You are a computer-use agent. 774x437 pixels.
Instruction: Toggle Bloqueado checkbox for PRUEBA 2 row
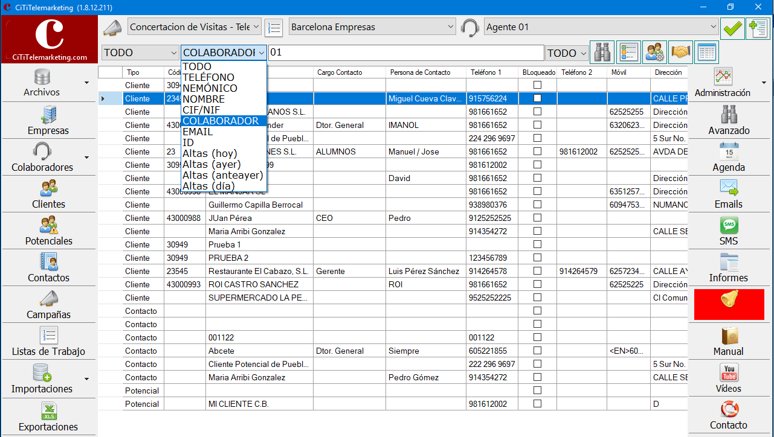click(537, 258)
